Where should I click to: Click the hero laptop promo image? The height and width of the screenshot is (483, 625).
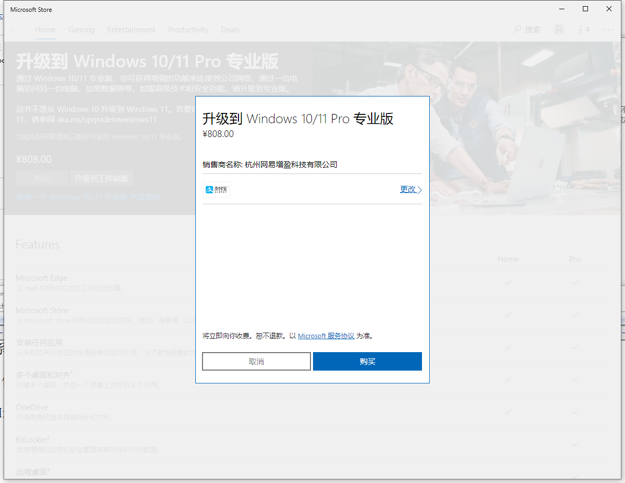pyautogui.click(x=524, y=128)
